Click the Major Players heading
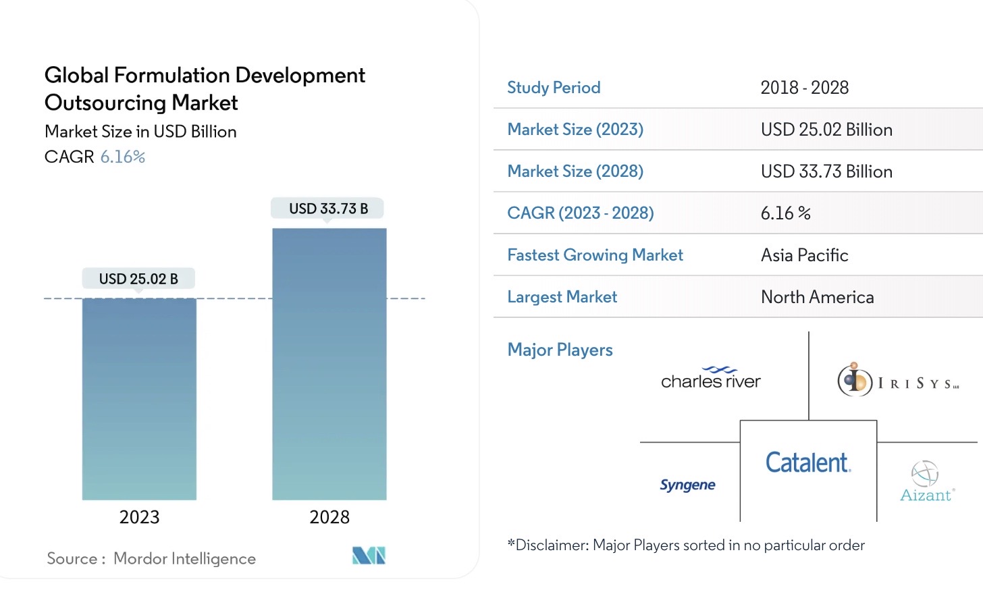983x590 pixels. pos(560,350)
